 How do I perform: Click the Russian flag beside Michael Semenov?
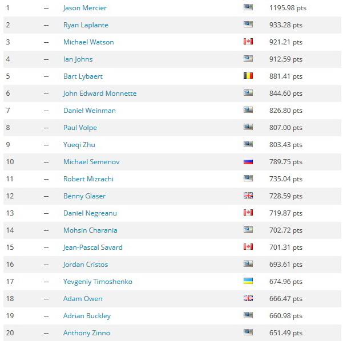tap(248, 161)
